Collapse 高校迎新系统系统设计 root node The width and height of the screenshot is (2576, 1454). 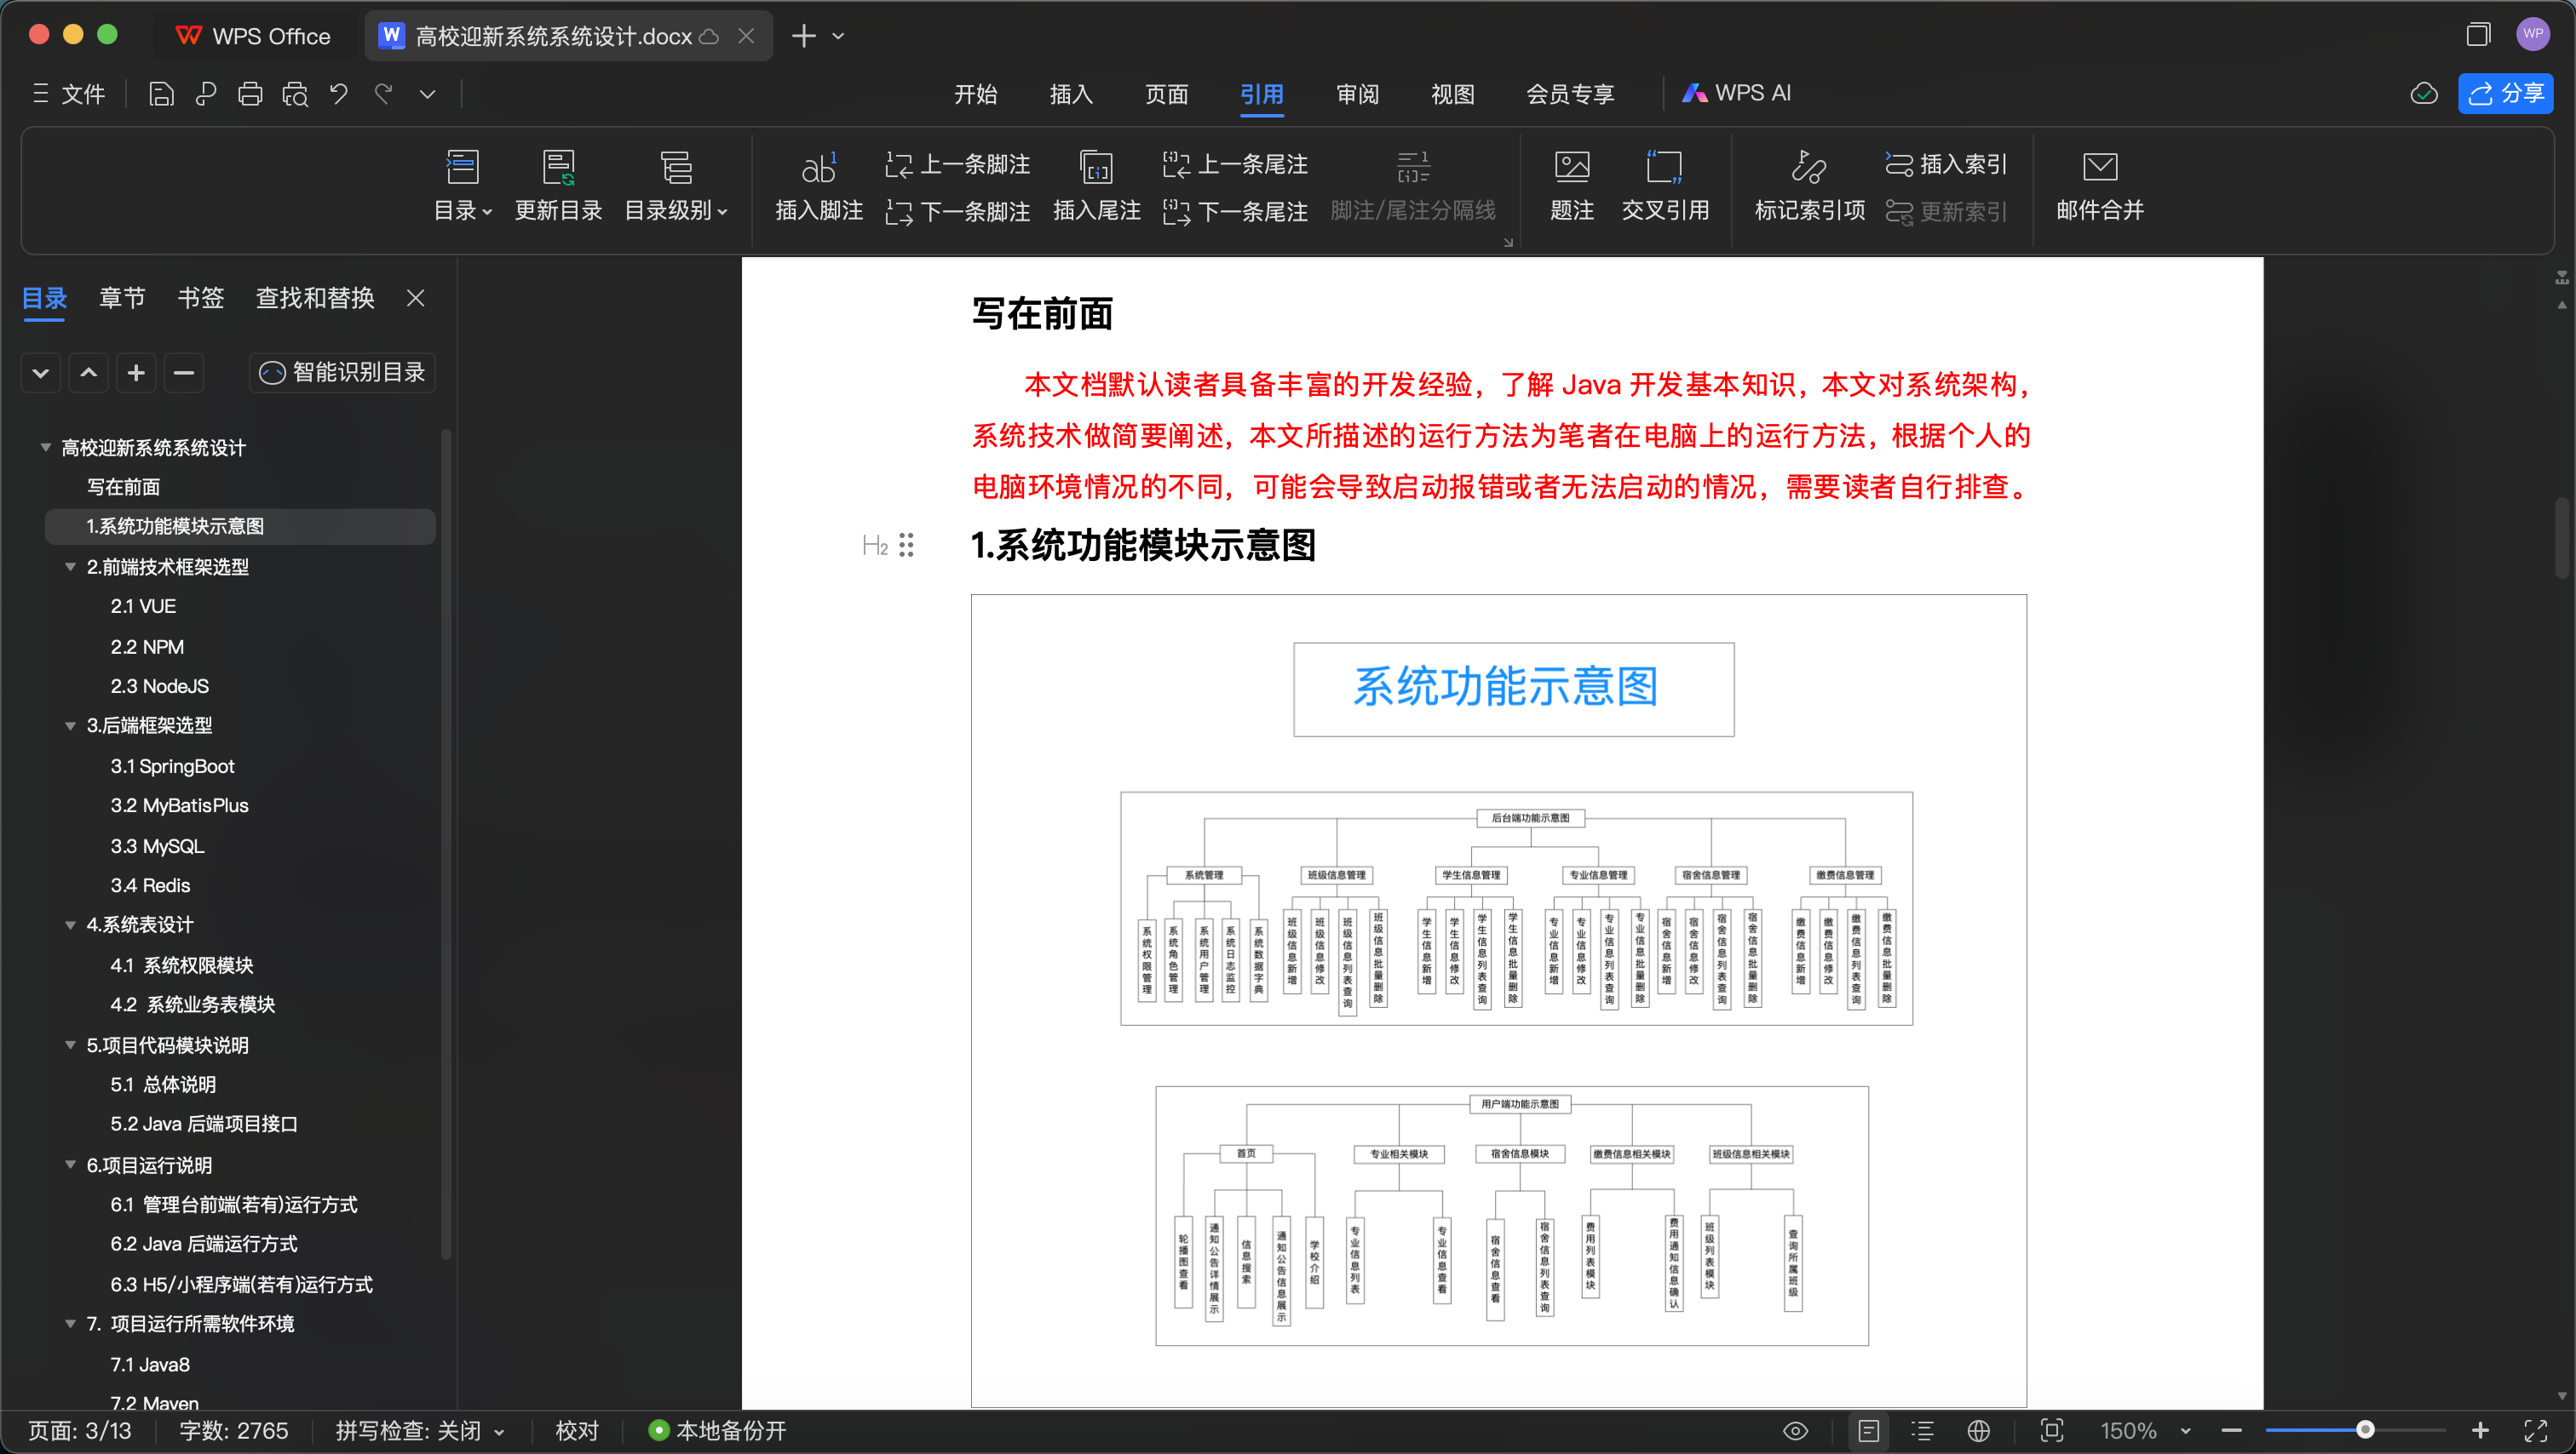click(45, 448)
